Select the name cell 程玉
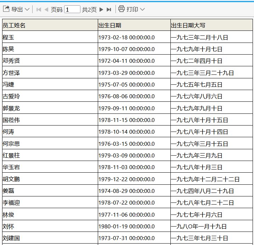Image resolution: width=254 pixels, height=245 pixels. (50, 37)
